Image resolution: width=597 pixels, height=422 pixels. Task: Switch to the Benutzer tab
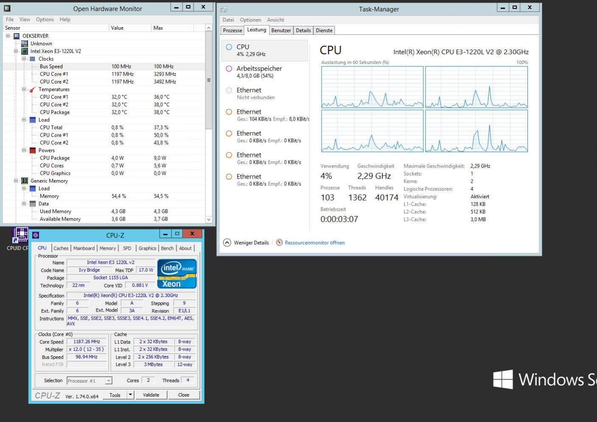click(281, 31)
